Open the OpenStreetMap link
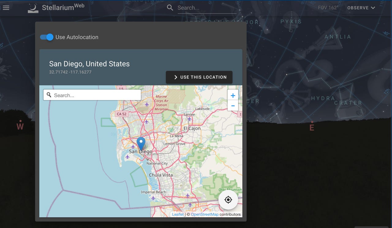The width and height of the screenshot is (392, 228). 205,215
